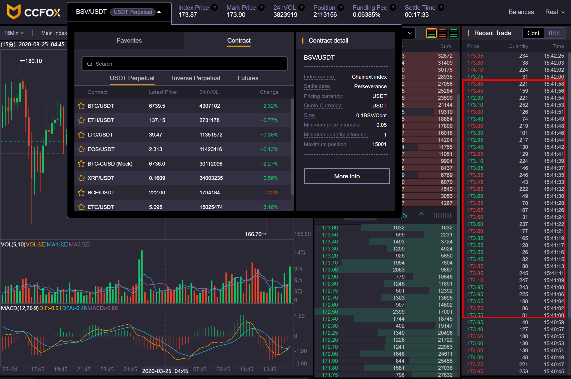The height and width of the screenshot is (379, 571).
Task: Show asks-only red order book view
Action: [x=443, y=33]
